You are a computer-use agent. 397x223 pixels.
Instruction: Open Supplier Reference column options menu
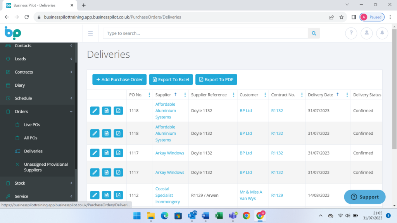(233, 95)
